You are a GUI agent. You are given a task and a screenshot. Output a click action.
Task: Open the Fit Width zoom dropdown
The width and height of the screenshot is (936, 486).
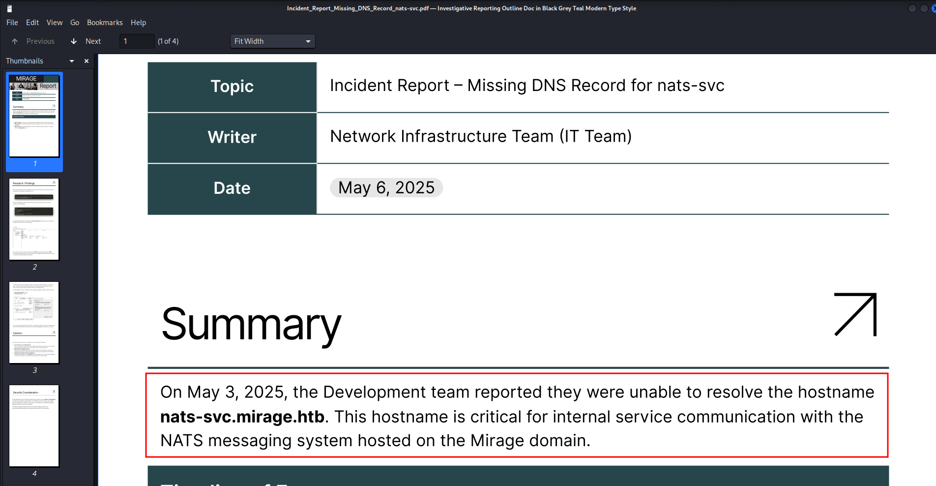click(272, 41)
